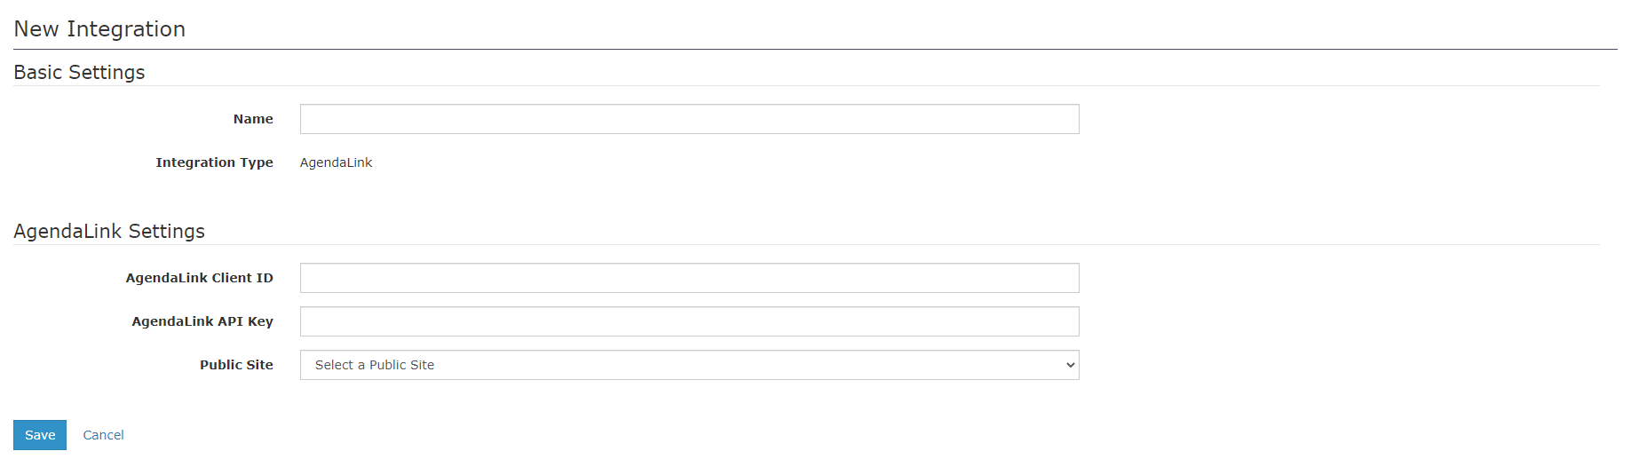Click the Public Site label
The width and height of the screenshot is (1631, 467).
point(236,365)
